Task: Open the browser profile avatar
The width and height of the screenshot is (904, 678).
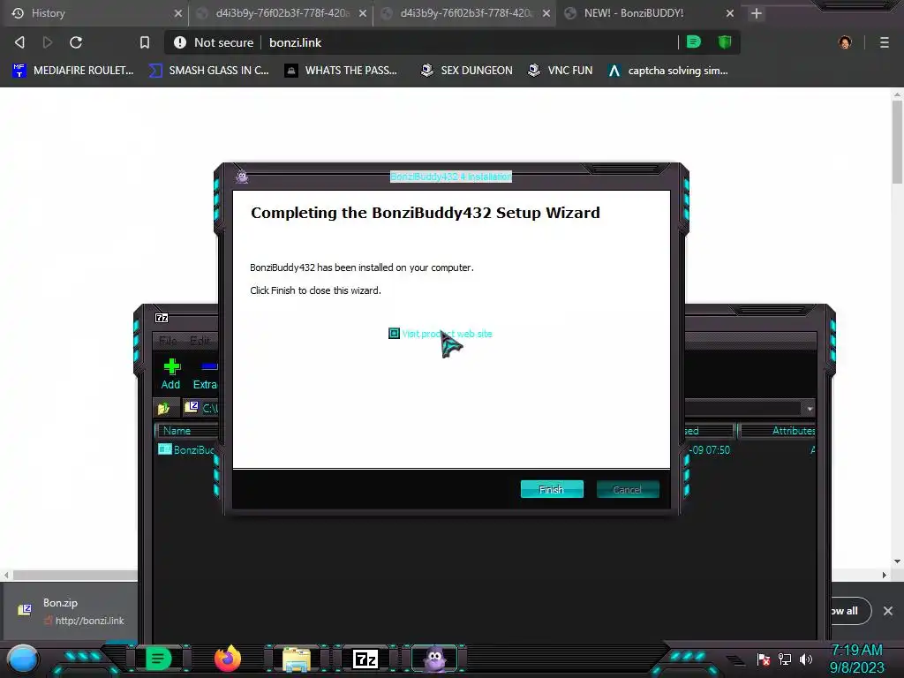Action: pyautogui.click(x=845, y=42)
